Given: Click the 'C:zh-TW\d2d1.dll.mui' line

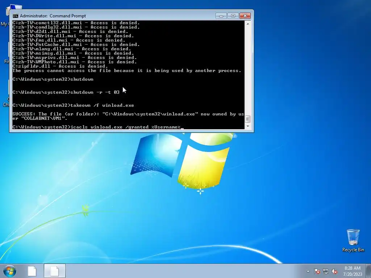Looking at the screenshot, I should (x=70, y=32).
